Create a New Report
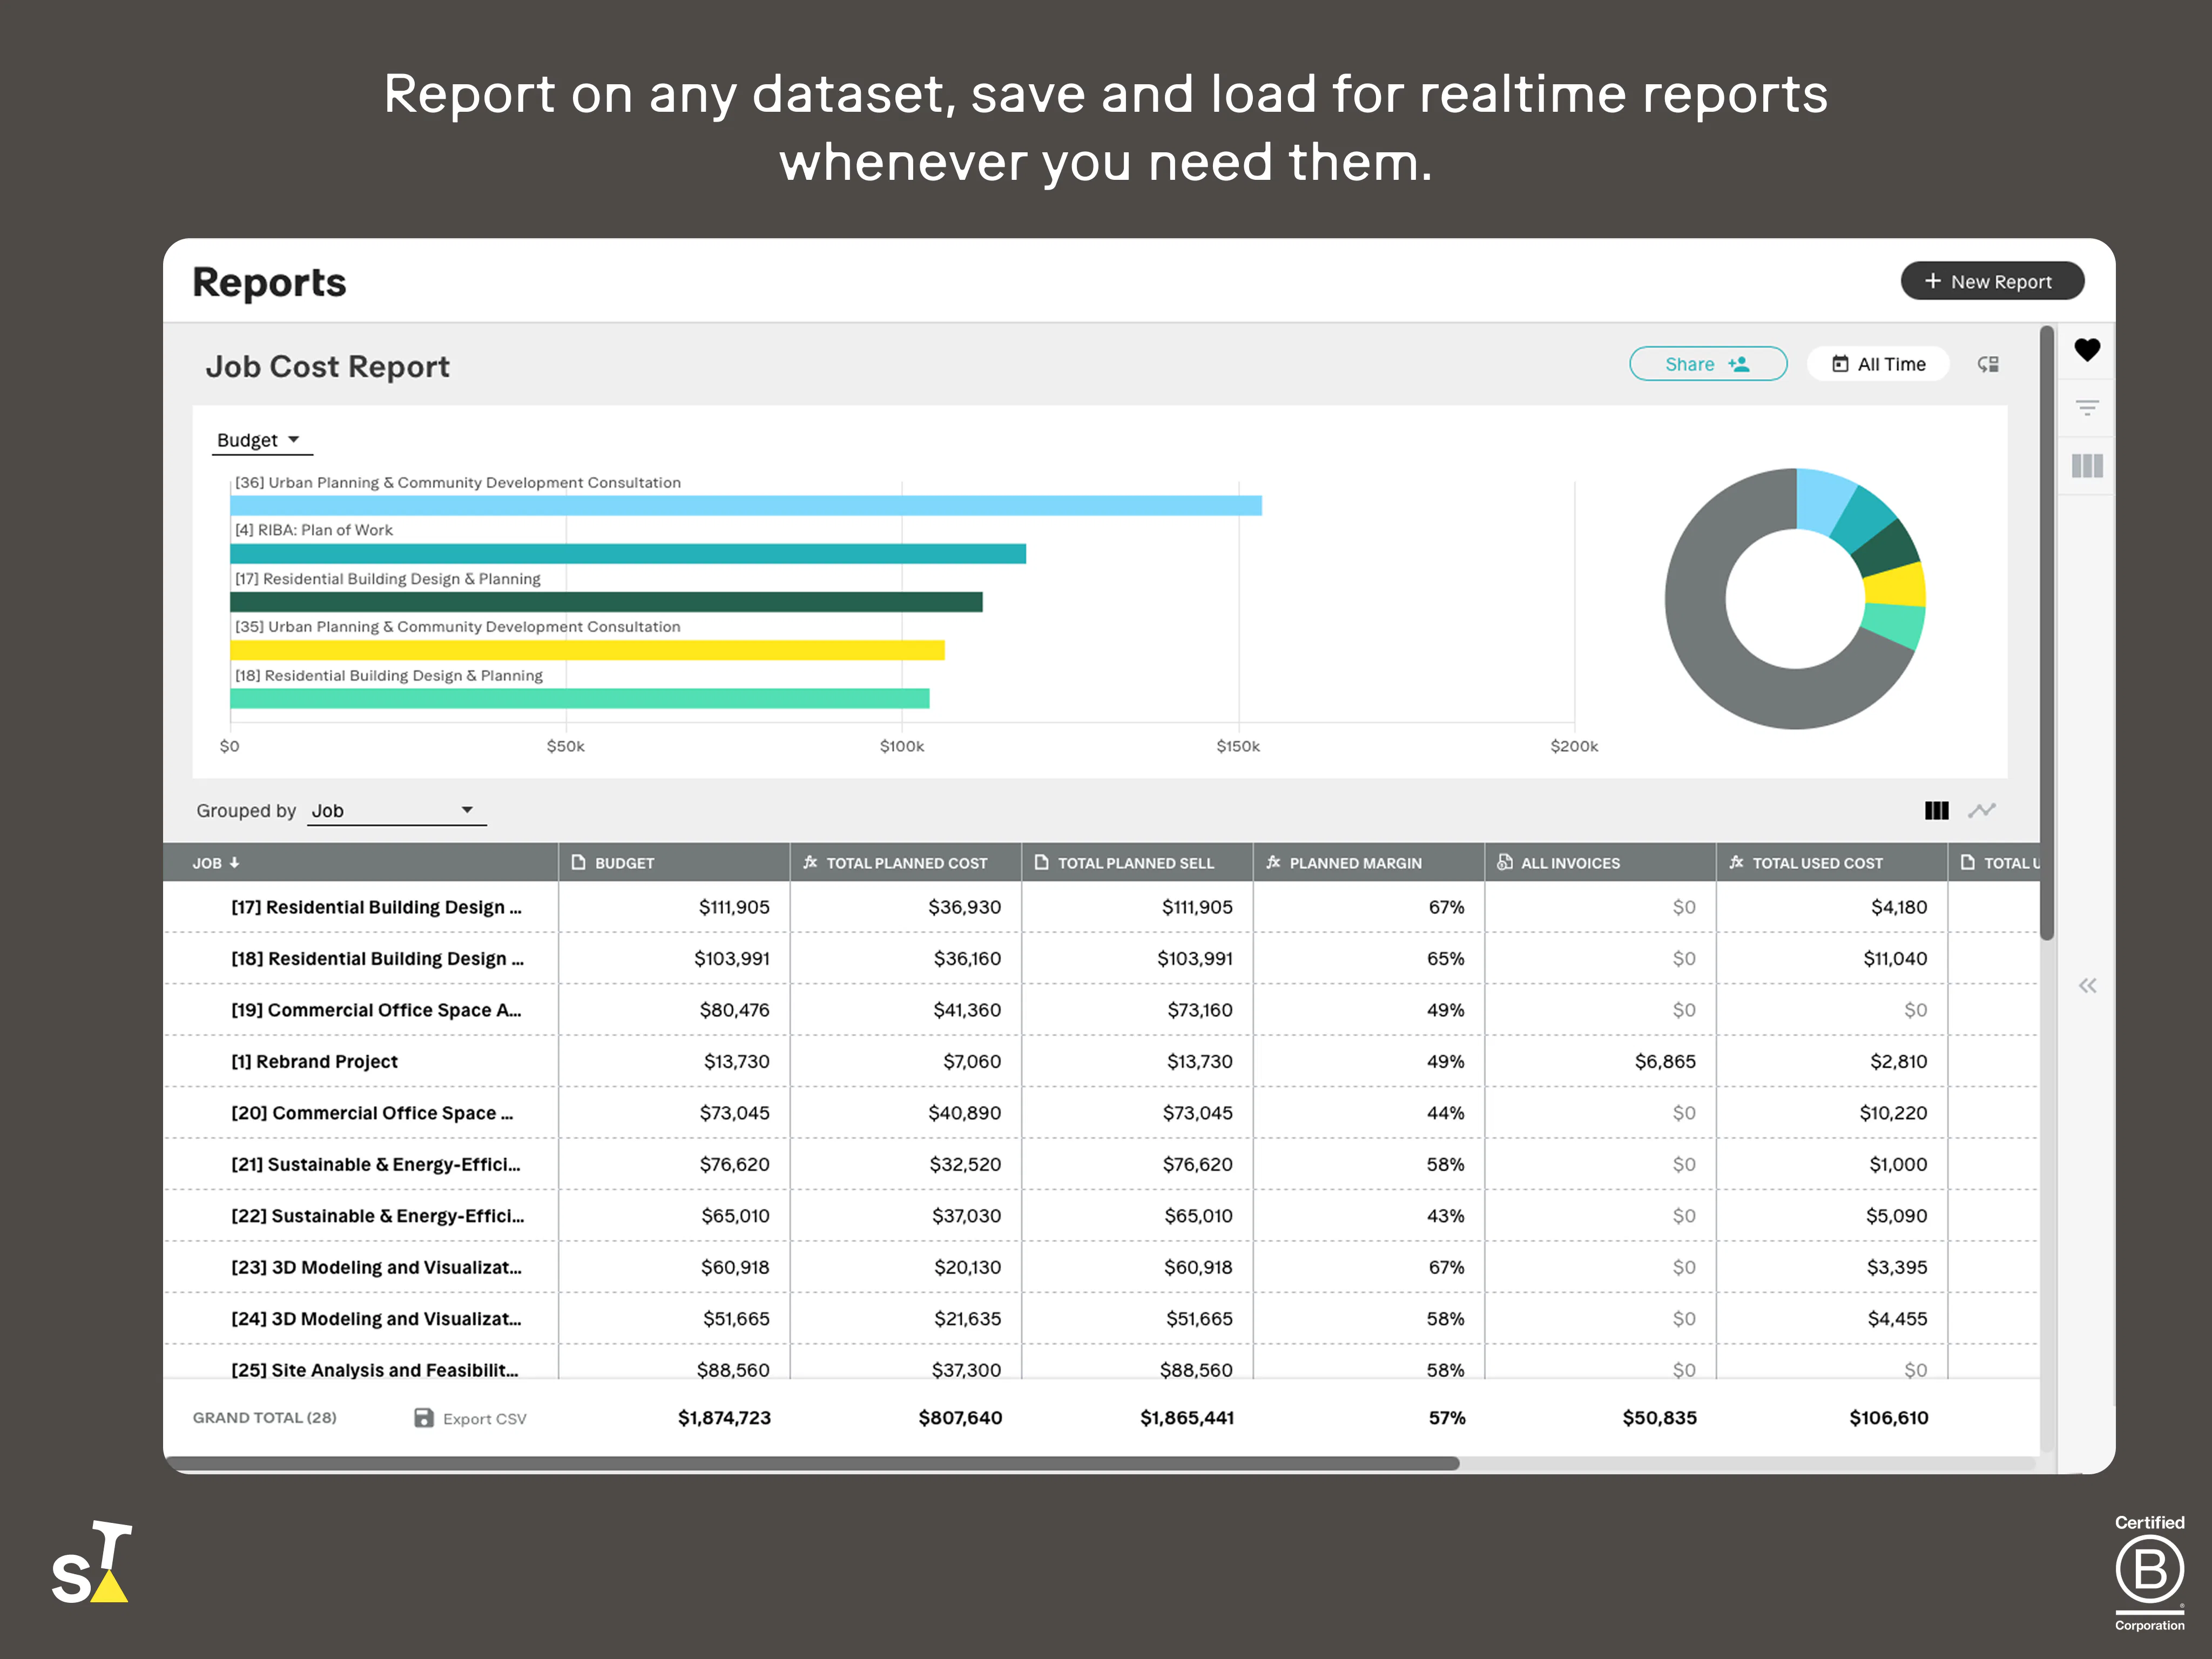Image resolution: width=2212 pixels, height=1659 pixels. (x=1992, y=282)
